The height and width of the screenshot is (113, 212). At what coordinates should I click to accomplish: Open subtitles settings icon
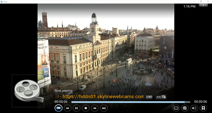(176, 108)
